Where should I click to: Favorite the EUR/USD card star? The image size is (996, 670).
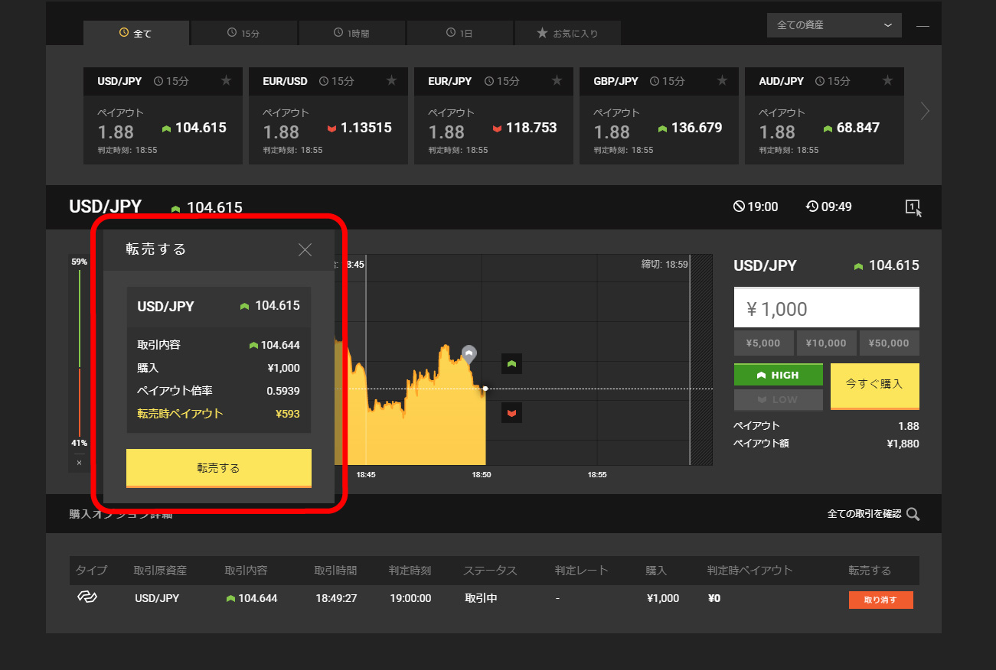391,80
